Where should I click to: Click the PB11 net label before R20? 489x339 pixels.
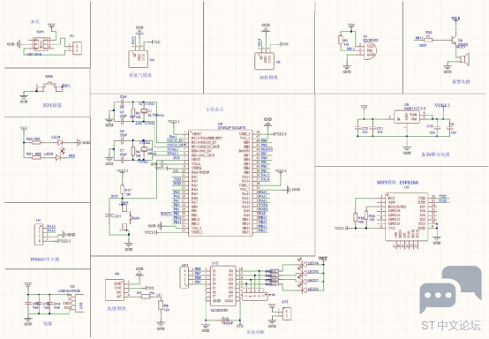[x=419, y=38]
